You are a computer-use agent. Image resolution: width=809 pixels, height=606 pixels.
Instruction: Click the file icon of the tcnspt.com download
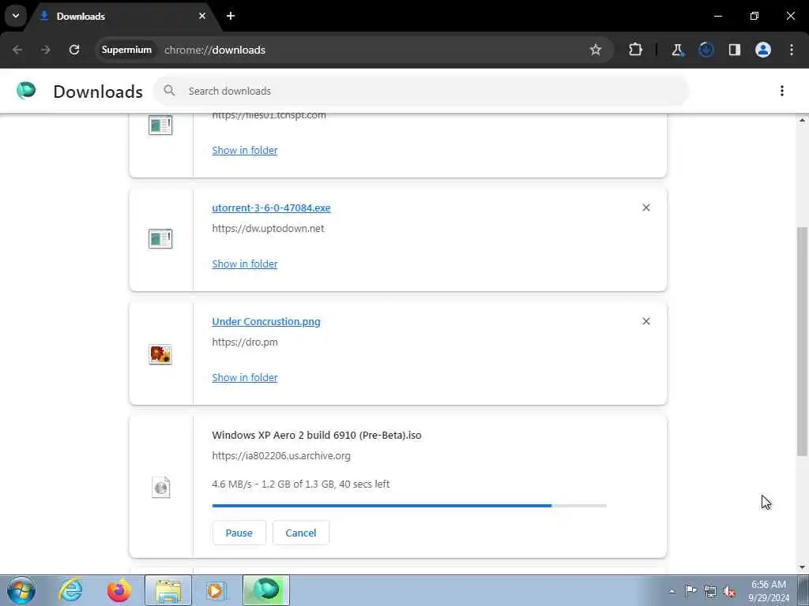tap(160, 125)
